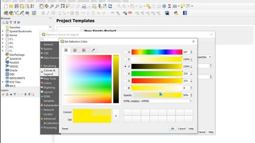
Task: Click the Zoom In magnifier tool
Action: tap(52, 6)
